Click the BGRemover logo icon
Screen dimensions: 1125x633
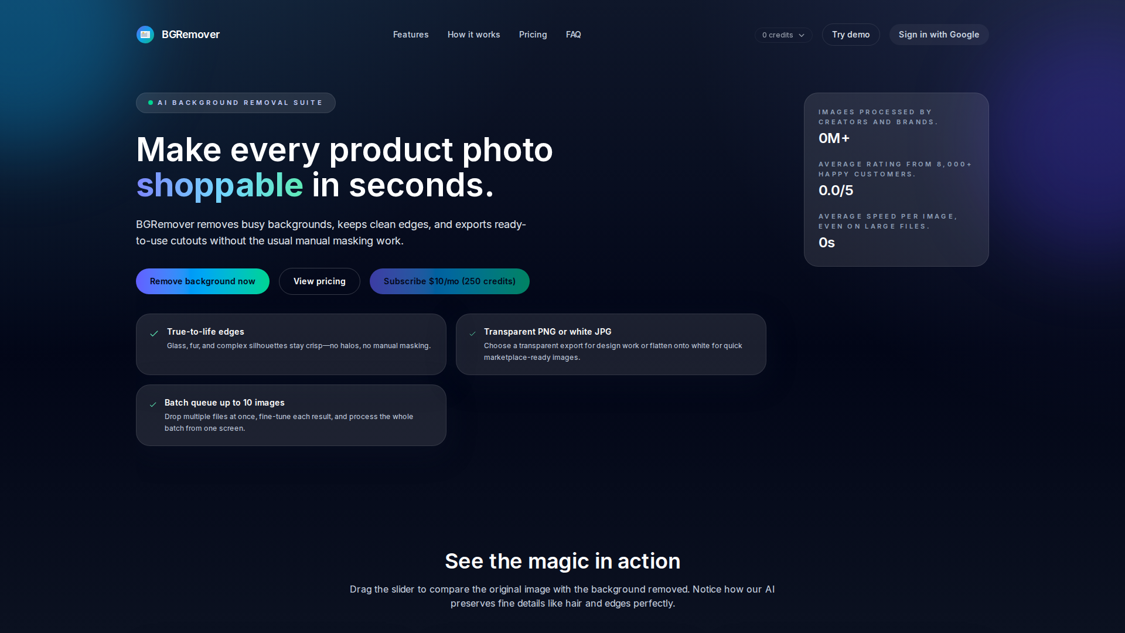(145, 35)
